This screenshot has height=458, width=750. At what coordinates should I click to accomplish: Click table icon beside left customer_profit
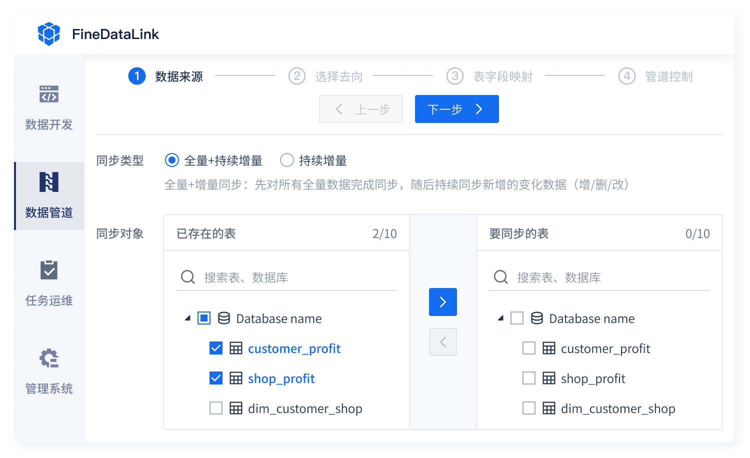236,348
